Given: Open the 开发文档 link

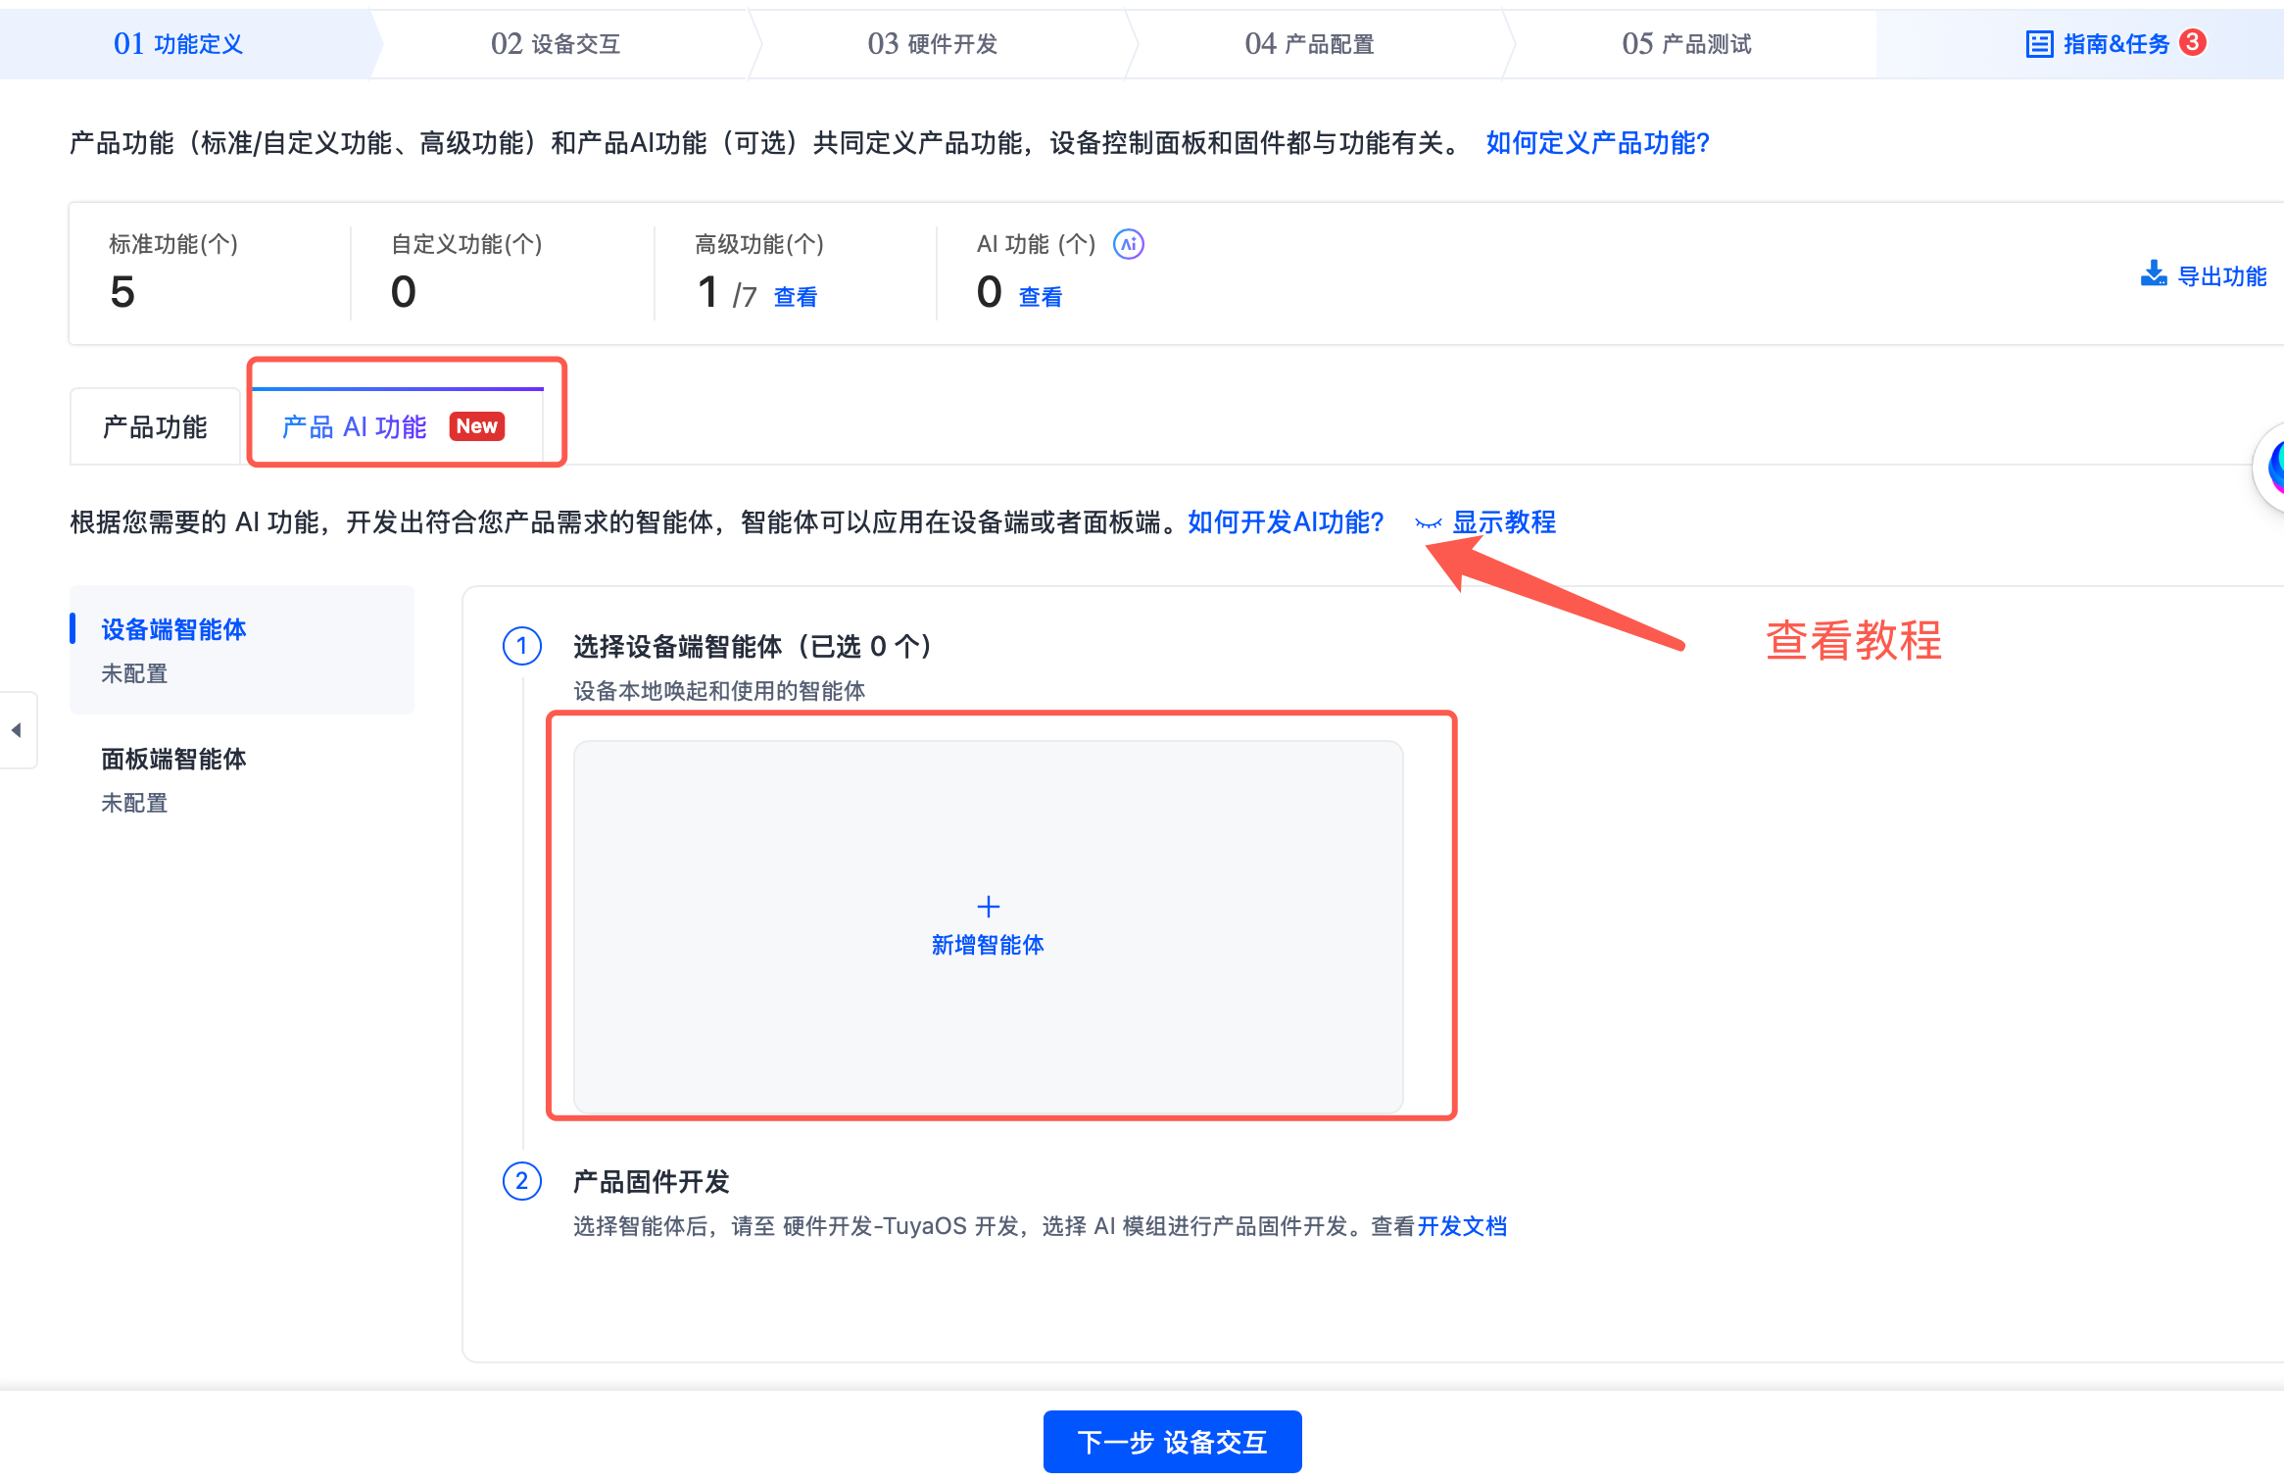Looking at the screenshot, I should (x=1462, y=1226).
